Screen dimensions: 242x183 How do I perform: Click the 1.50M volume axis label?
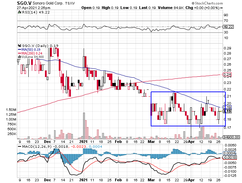(x=11, y=110)
